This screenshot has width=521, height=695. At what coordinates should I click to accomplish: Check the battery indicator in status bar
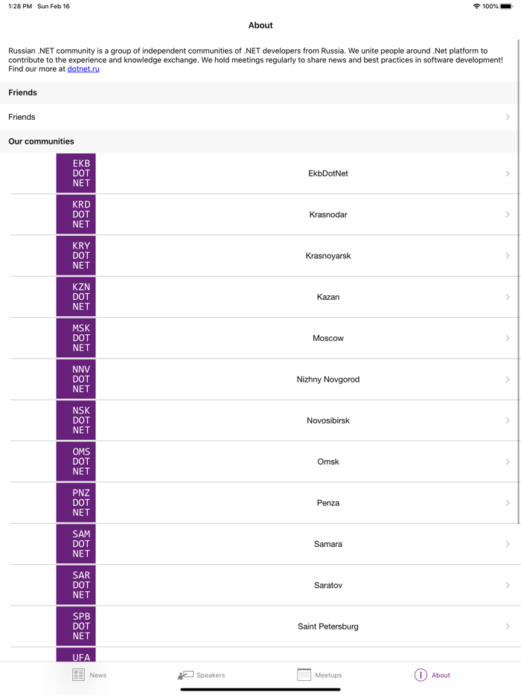506,7
